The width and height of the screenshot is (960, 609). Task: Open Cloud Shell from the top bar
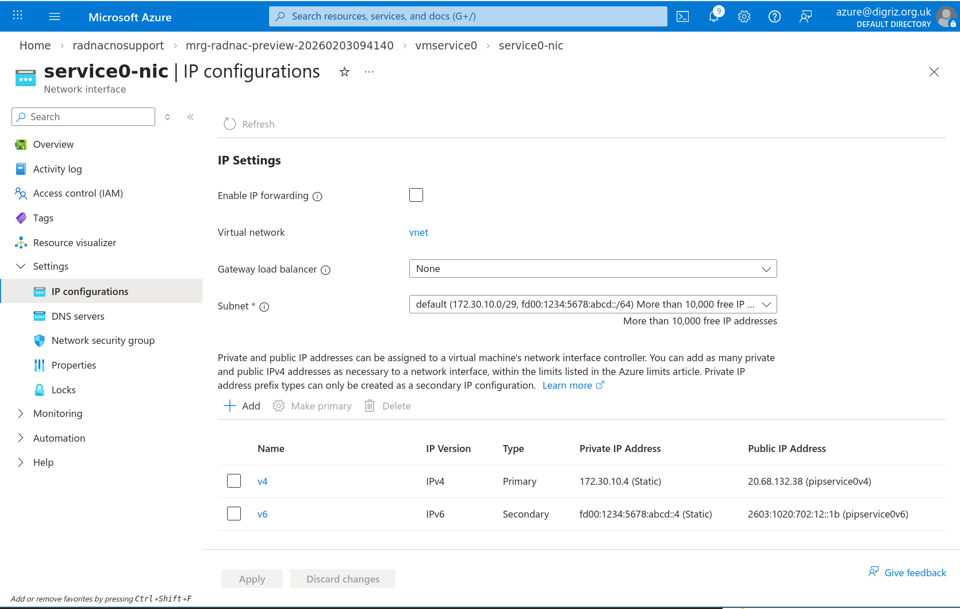[682, 17]
